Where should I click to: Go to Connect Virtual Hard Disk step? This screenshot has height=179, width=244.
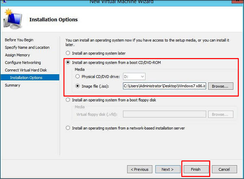(26, 70)
